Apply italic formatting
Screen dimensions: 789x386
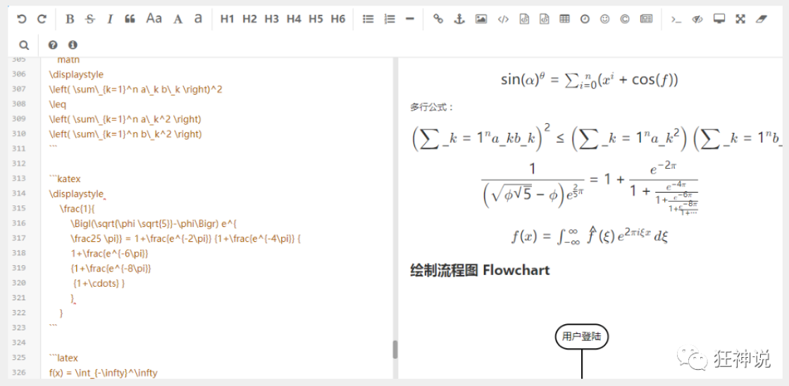pyautogui.click(x=110, y=19)
